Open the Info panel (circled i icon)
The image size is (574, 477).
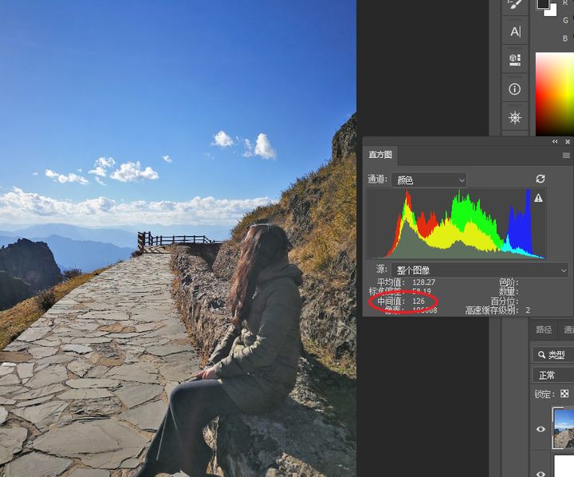[x=515, y=89]
